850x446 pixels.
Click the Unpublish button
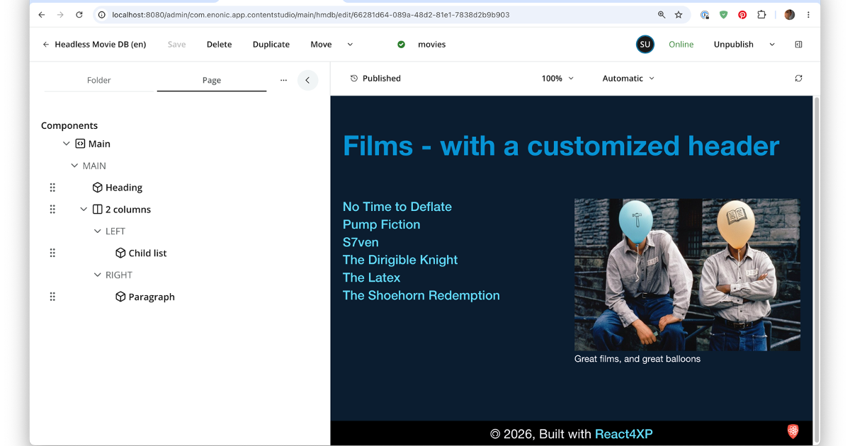pos(734,44)
